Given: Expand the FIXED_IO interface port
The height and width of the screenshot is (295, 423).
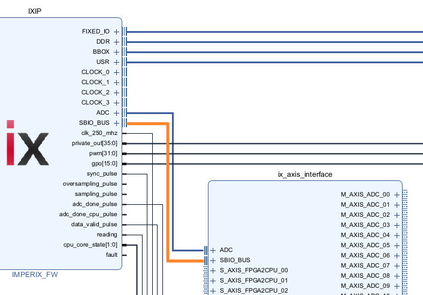Looking at the screenshot, I should pos(117,32).
